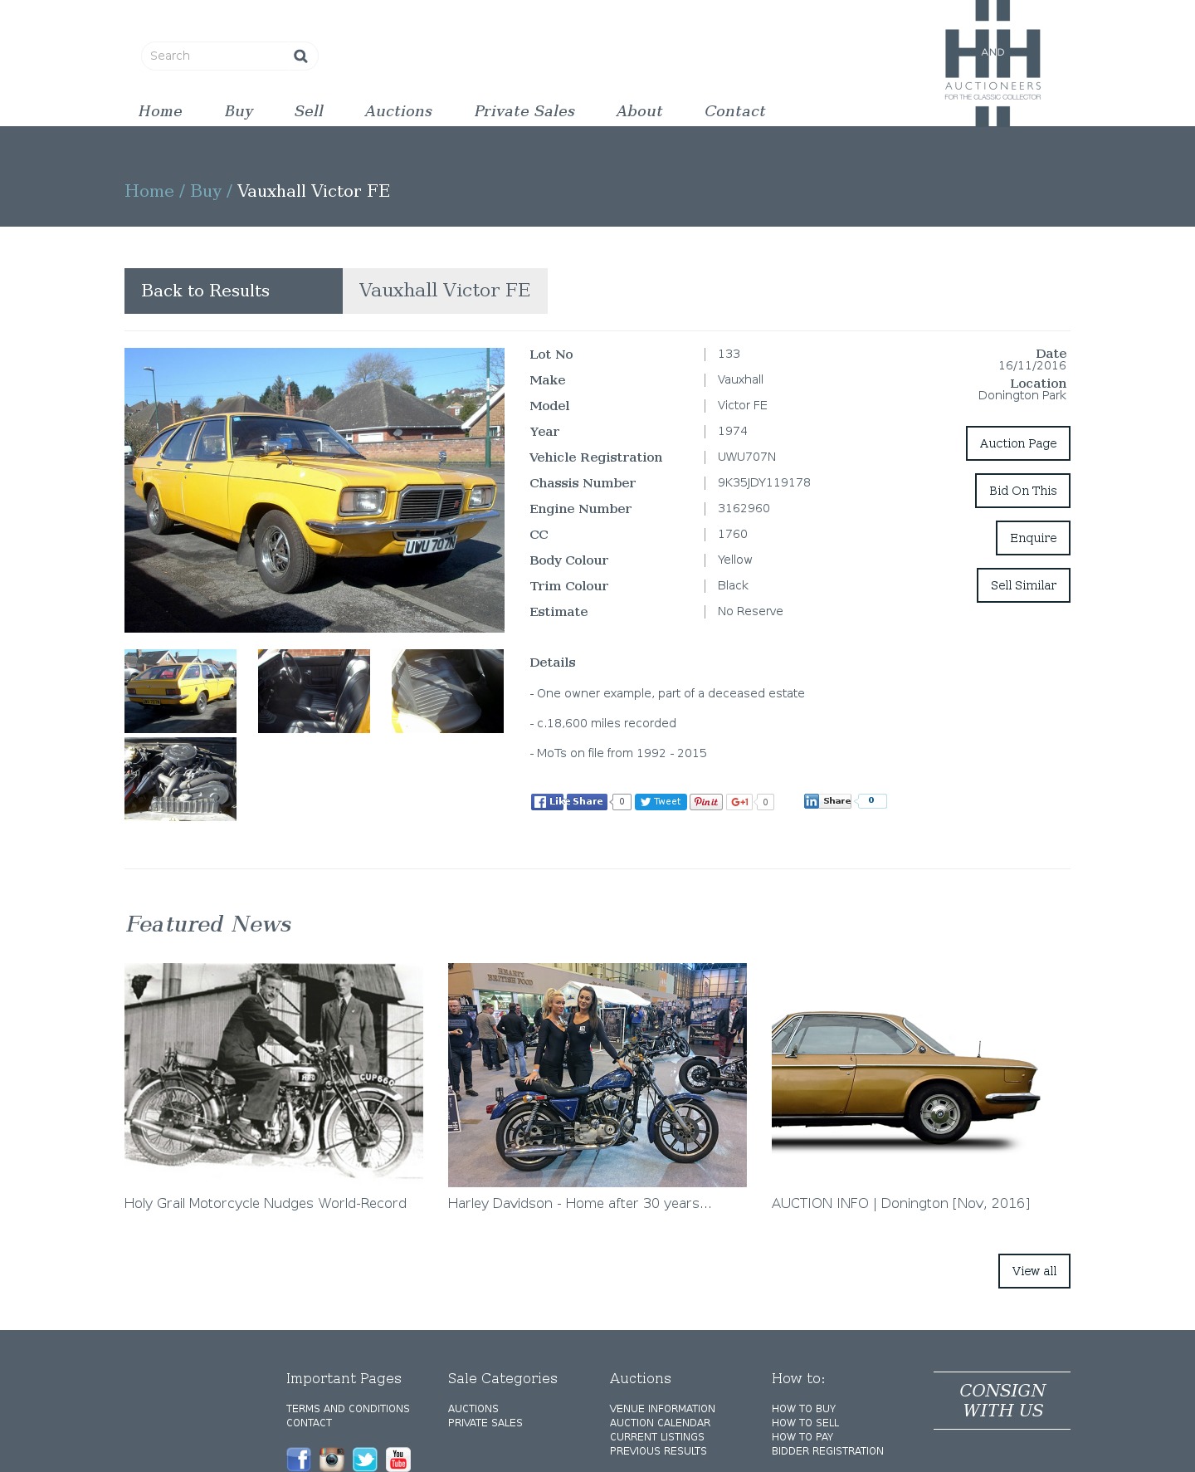Image resolution: width=1195 pixels, height=1472 pixels.
Task: Open footer Venue Information link
Action: 662,1409
